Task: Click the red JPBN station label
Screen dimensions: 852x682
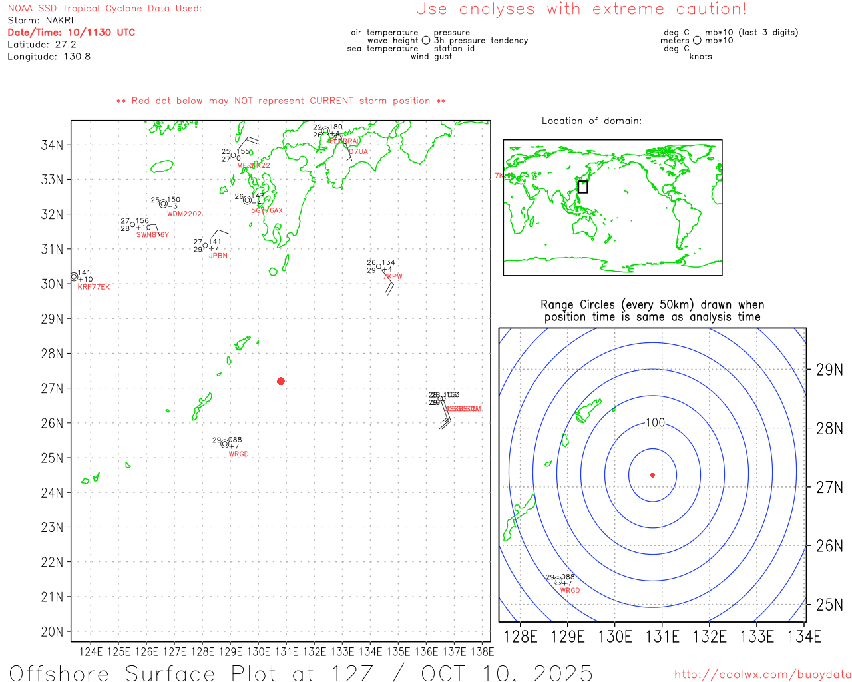Action: pos(218,256)
